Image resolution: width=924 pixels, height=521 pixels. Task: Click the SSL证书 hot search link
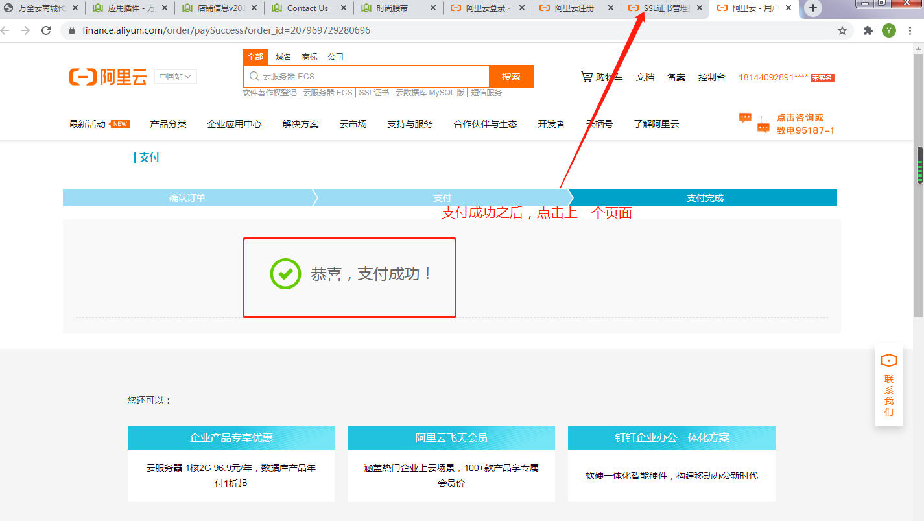tap(374, 93)
